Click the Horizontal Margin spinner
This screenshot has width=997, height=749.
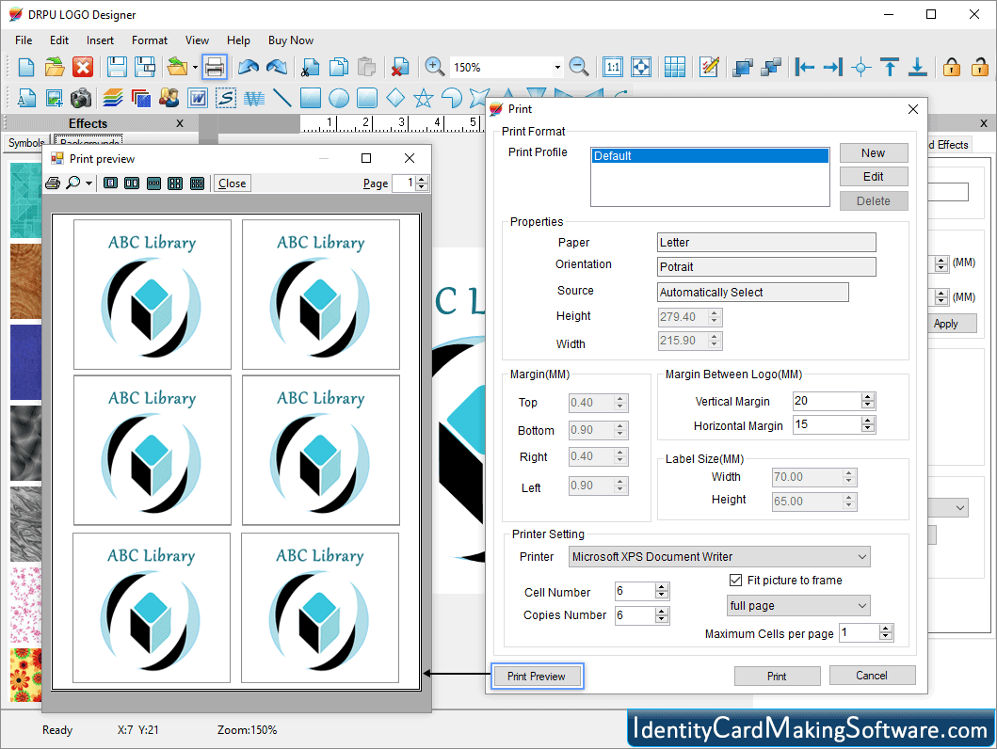pyautogui.click(x=868, y=424)
